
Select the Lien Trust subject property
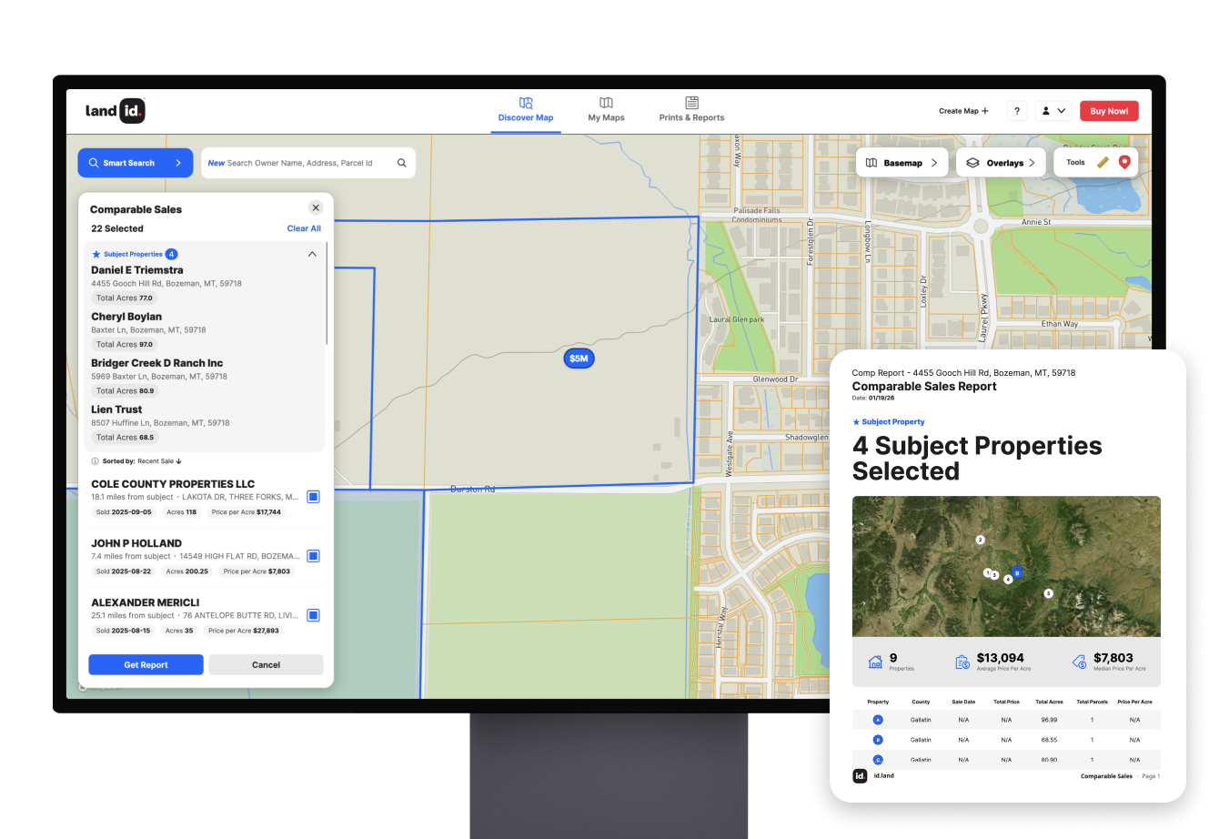click(204, 423)
